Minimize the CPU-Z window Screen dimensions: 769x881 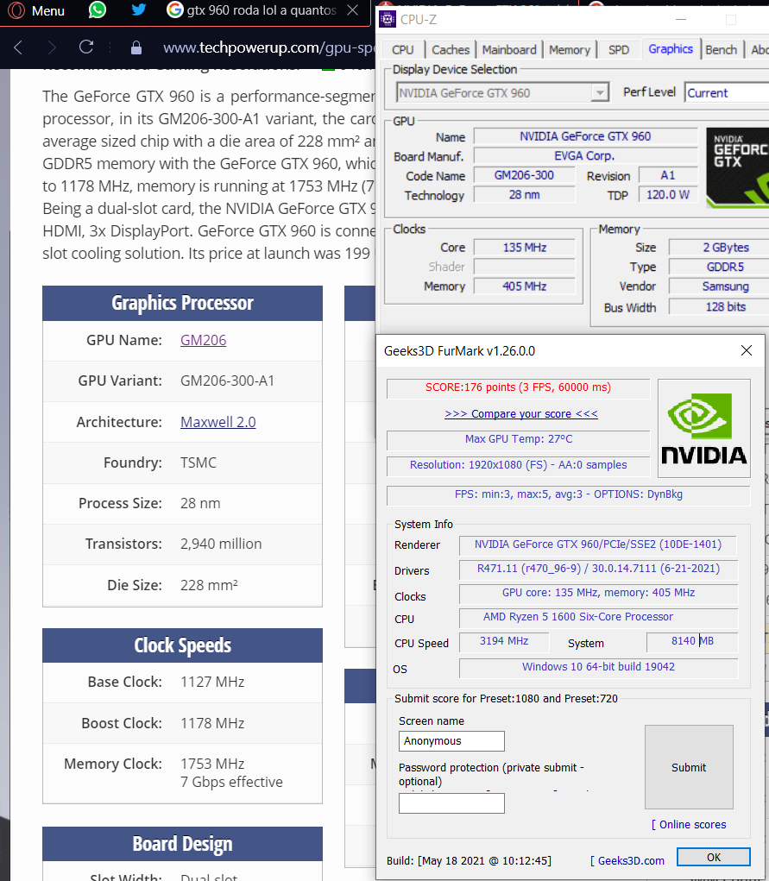[681, 20]
